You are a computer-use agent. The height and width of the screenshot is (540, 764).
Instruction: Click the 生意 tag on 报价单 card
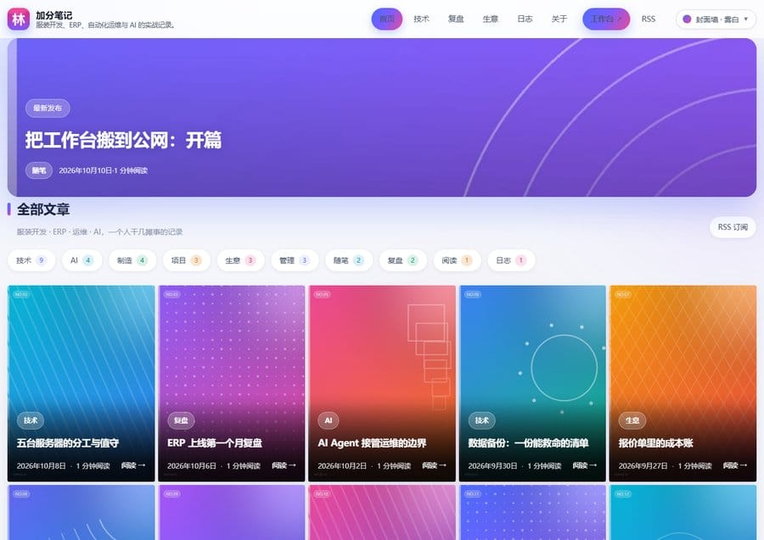[x=632, y=420]
